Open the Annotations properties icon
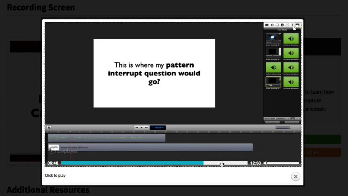Screen dimensions: 348x196 pos(287,25)
